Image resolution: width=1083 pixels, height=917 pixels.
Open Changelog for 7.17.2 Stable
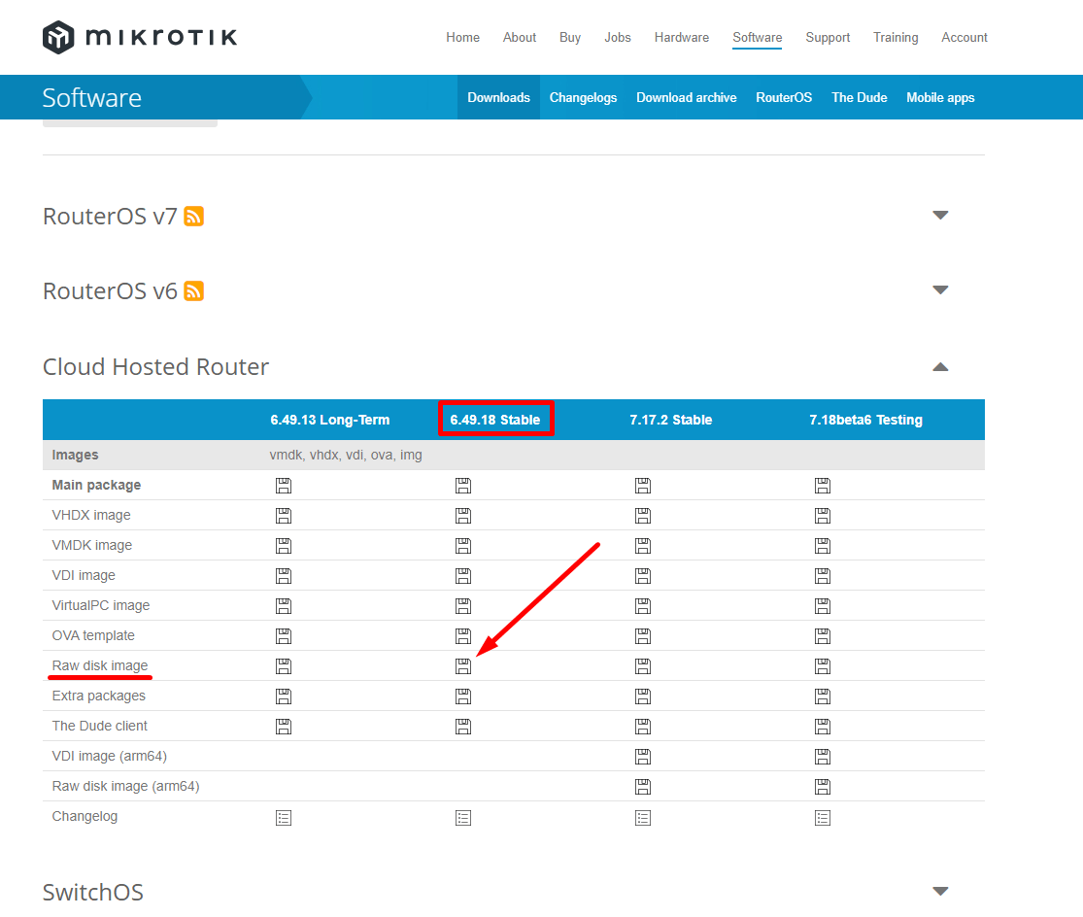[x=642, y=818]
